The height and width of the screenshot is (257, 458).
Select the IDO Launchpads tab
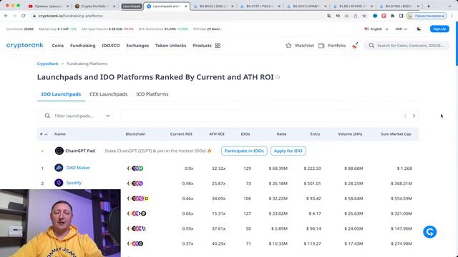[61, 94]
